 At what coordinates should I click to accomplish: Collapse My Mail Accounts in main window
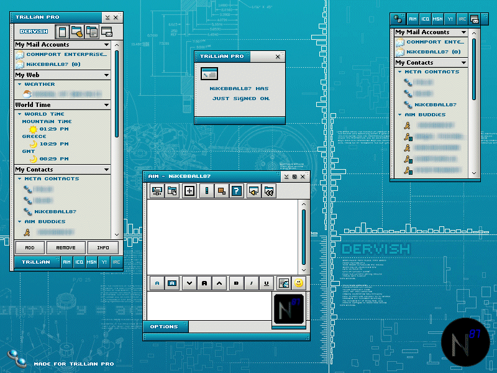(106, 45)
